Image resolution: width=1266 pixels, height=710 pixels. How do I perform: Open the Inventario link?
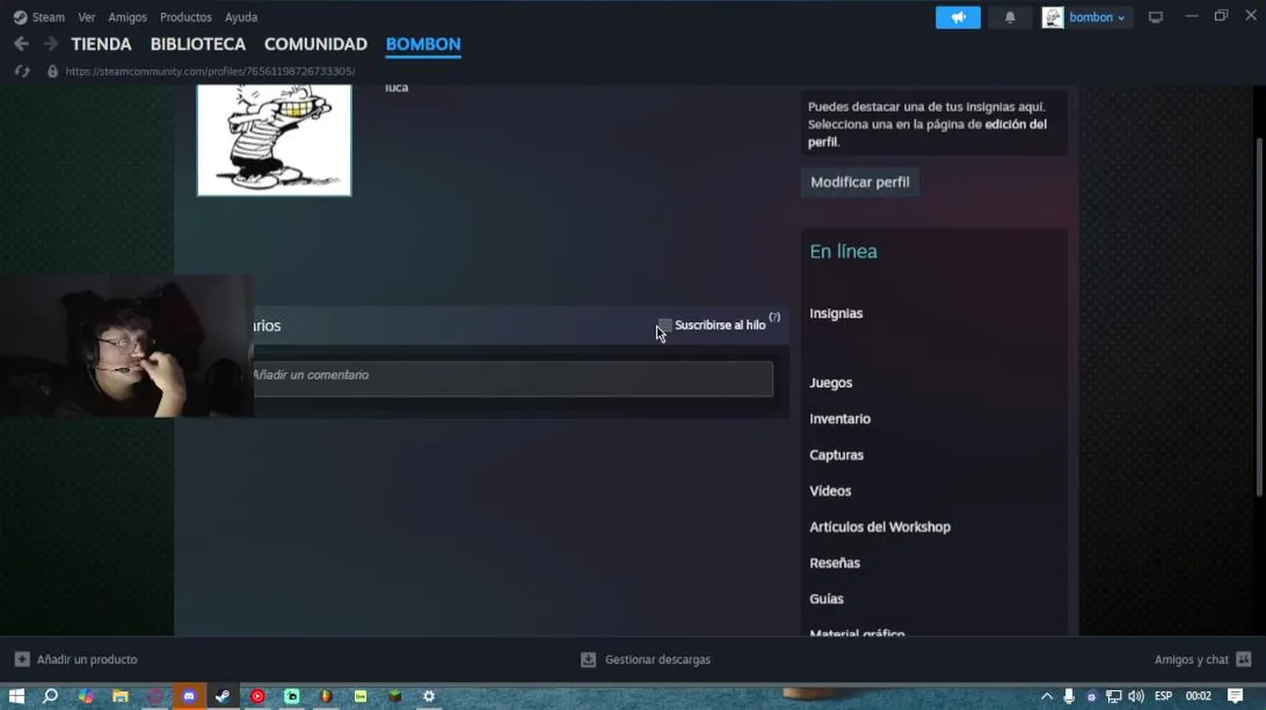coord(840,418)
